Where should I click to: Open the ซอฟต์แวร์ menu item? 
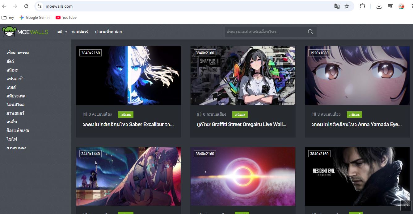click(x=80, y=32)
